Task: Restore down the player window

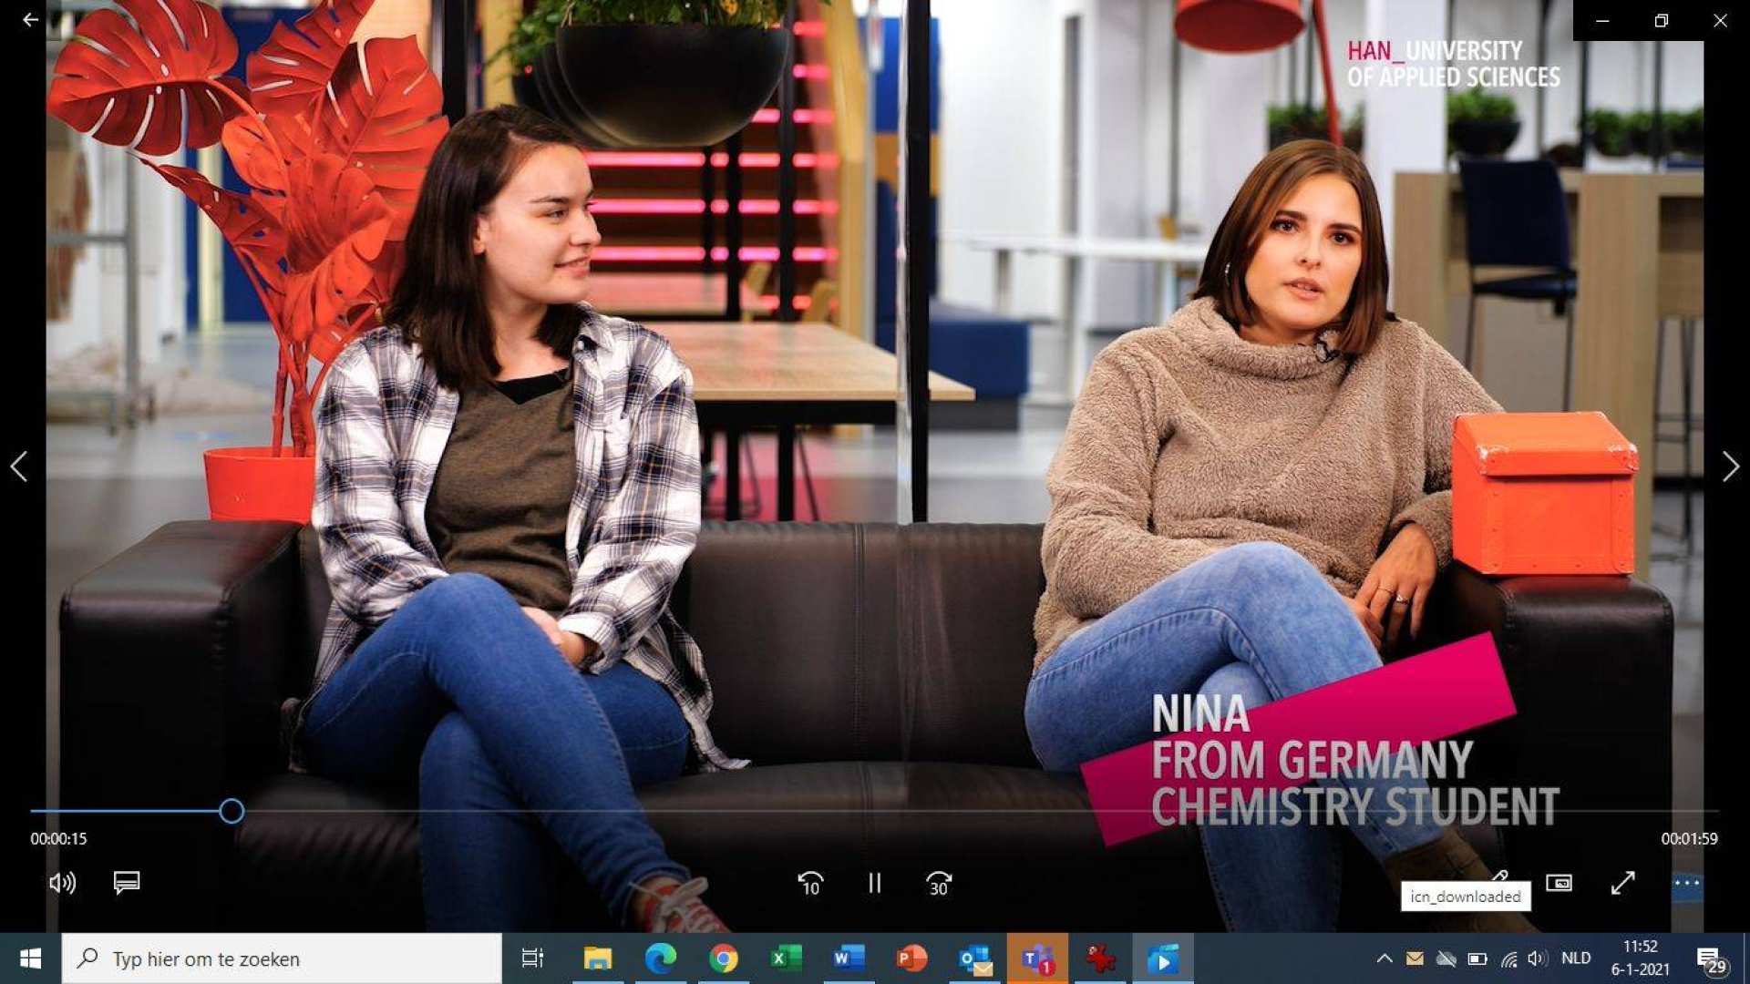Action: pos(1661,20)
